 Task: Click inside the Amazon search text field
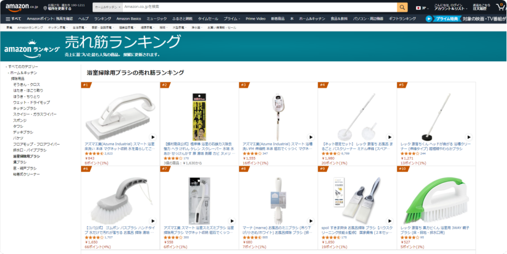260,7
